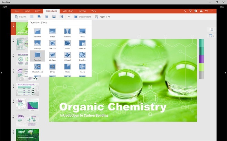This screenshot has height=141, width=227.
Task: Open the File menu tab
Action: 17,11
